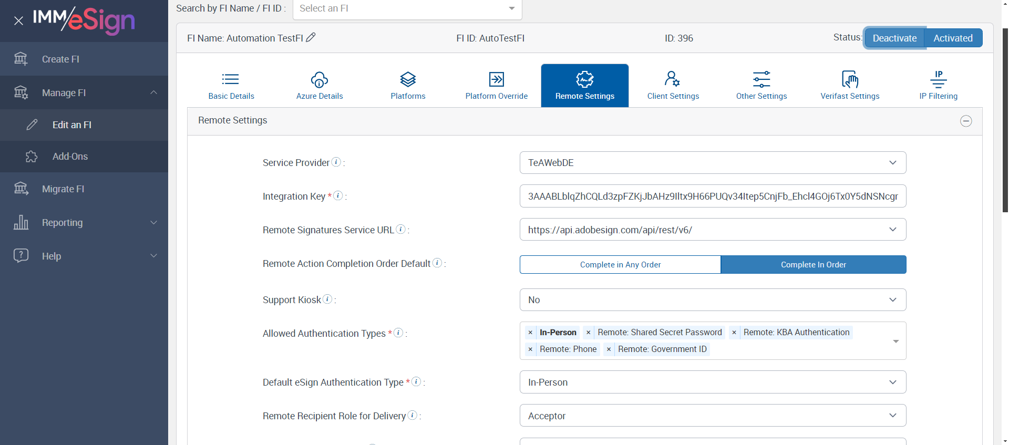Remove the Remote: Phone tag
This screenshot has width=1009, height=445.
point(530,349)
